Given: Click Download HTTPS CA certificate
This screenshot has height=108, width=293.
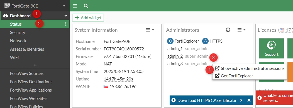Looking at the screenshot, I should [x=207, y=100].
